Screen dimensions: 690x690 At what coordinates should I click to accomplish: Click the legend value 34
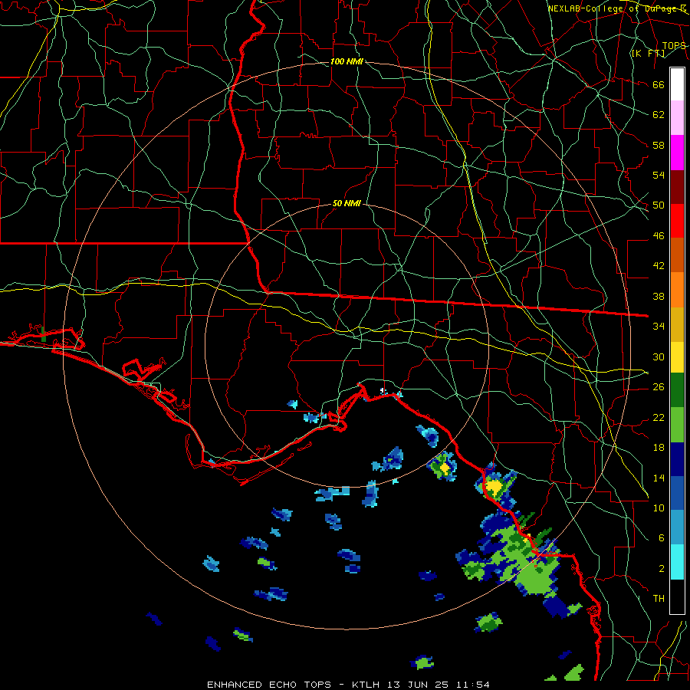click(659, 327)
